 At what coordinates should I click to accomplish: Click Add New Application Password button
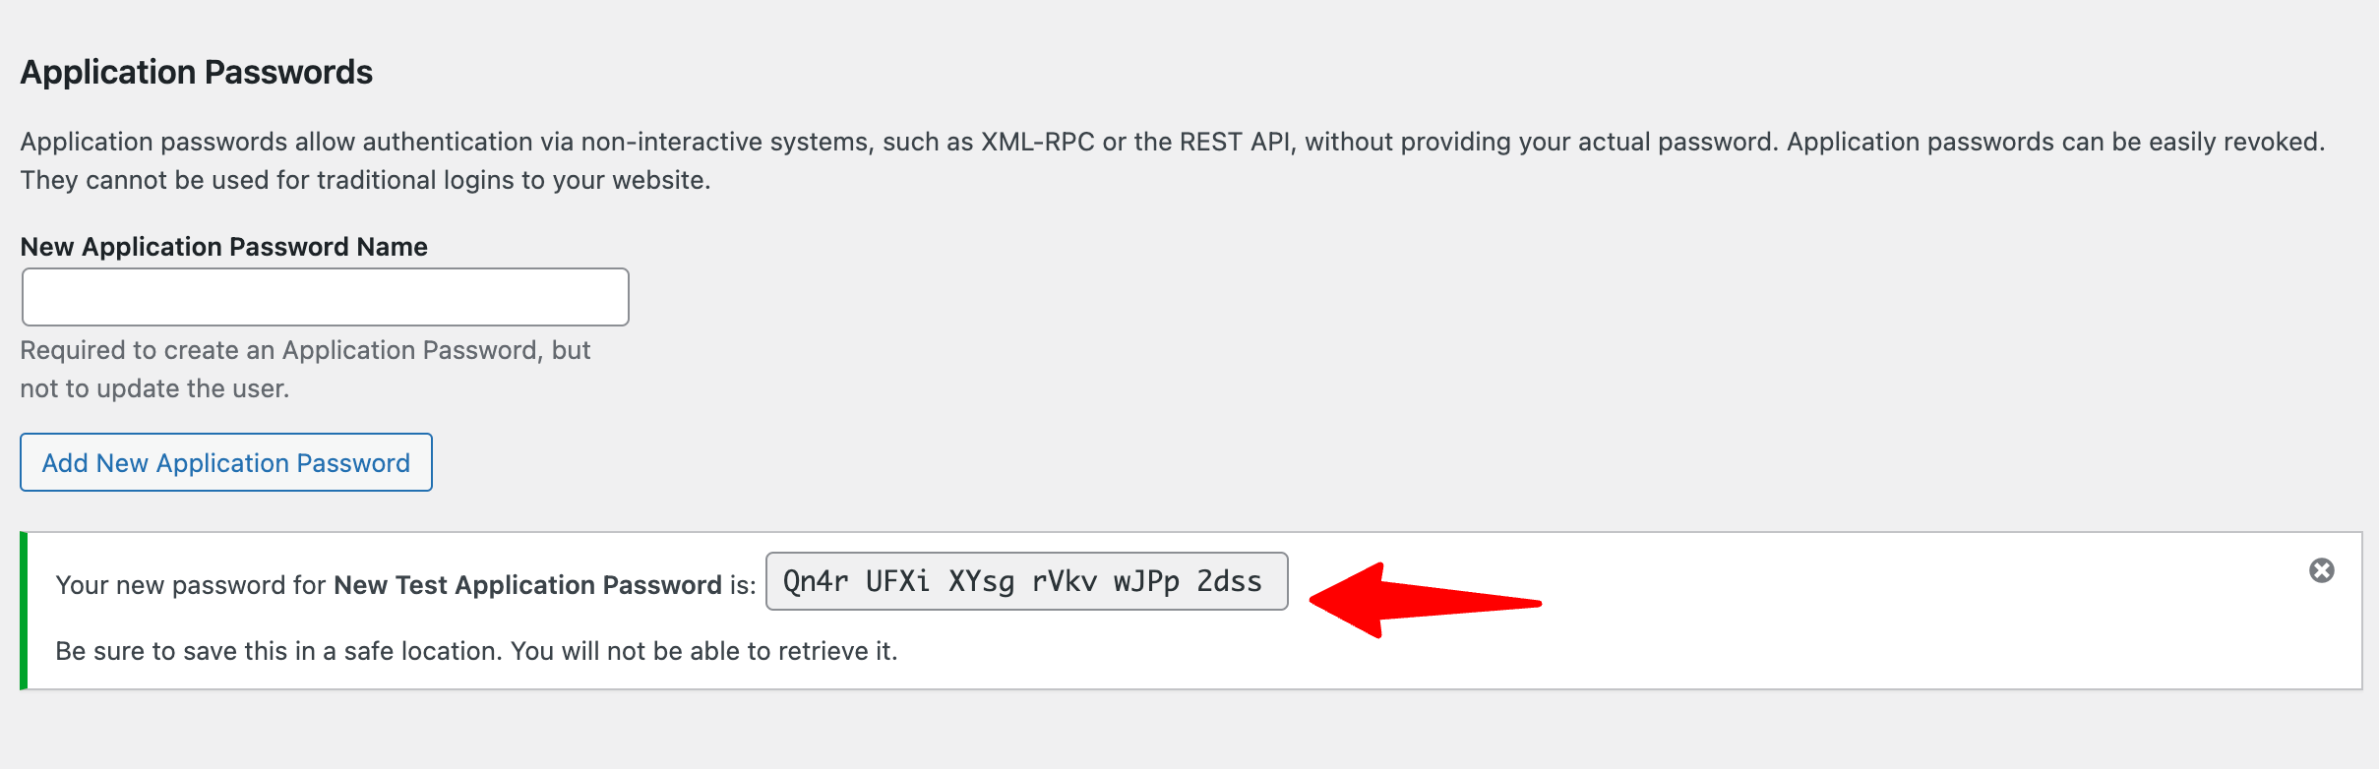[x=226, y=462]
